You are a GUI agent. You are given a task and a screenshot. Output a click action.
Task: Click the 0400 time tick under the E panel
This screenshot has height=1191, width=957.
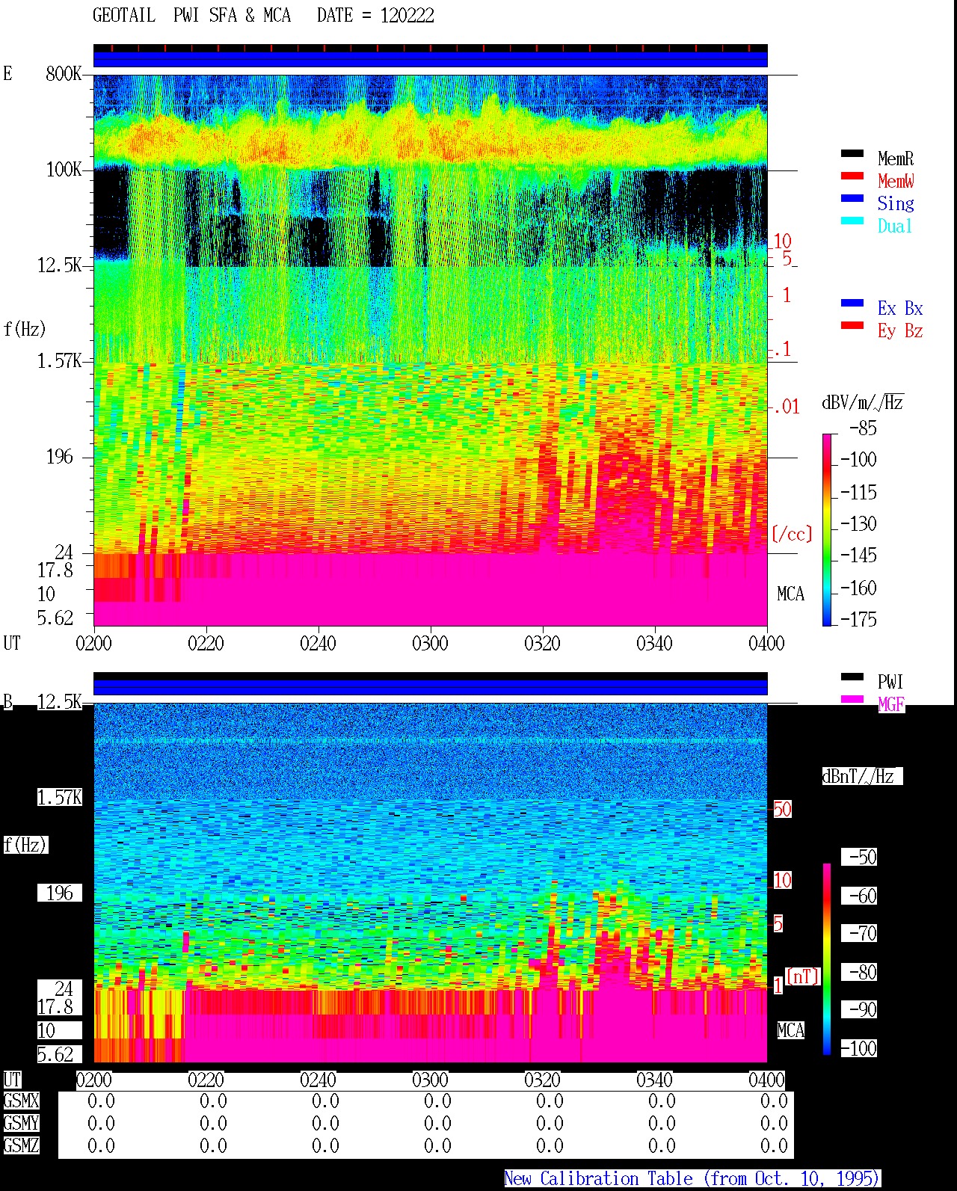tap(766, 643)
